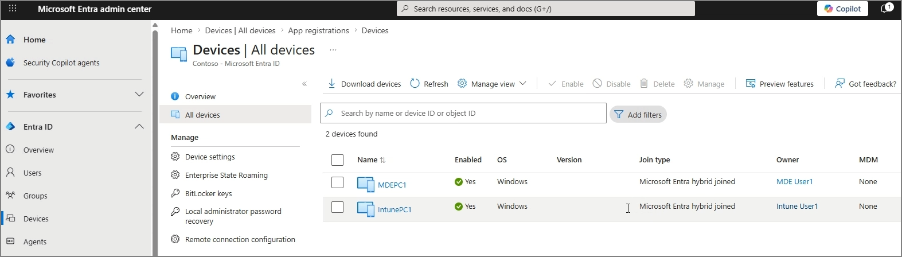Click the Devices | All devices breadcrumb
This screenshot has height=257, width=902.
point(240,30)
